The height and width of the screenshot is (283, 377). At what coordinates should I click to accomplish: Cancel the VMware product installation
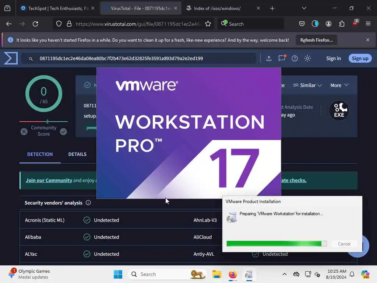pos(344,244)
